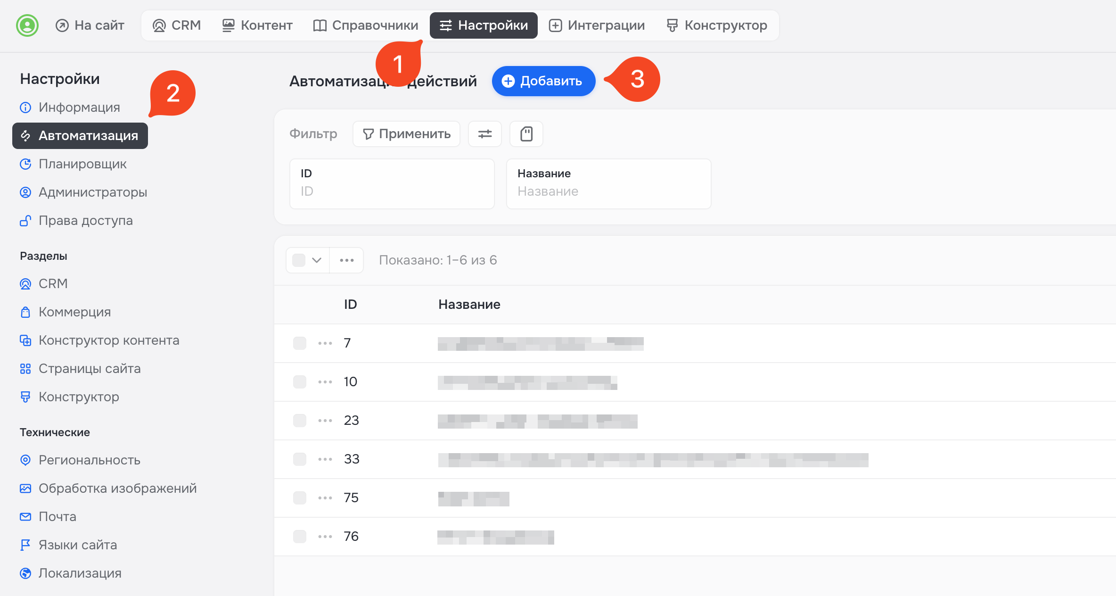Sort by Название column header

point(469,305)
